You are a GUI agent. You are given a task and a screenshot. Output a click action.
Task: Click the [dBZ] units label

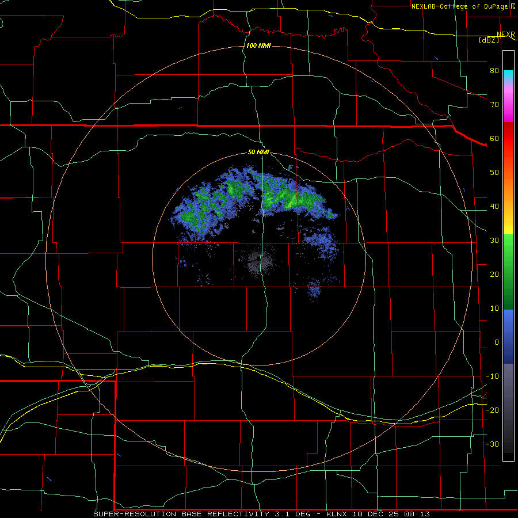click(x=489, y=40)
